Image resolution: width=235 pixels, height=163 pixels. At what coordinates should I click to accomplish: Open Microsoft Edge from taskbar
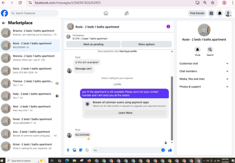[67, 161]
